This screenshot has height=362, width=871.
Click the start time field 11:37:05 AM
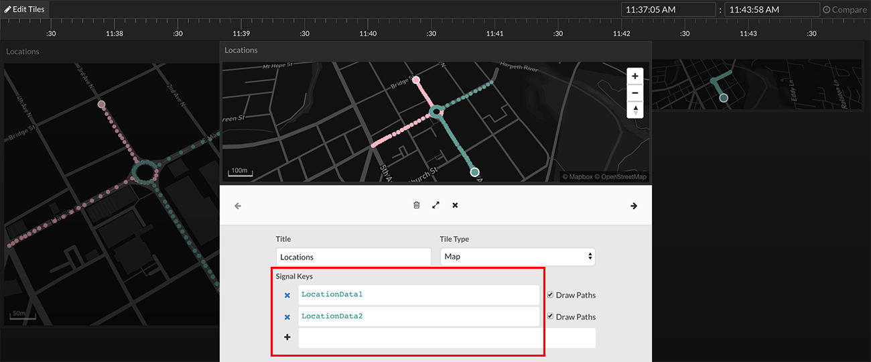pos(668,9)
